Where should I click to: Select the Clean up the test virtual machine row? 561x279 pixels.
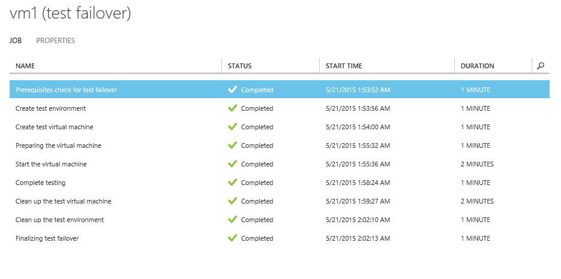[x=280, y=201]
